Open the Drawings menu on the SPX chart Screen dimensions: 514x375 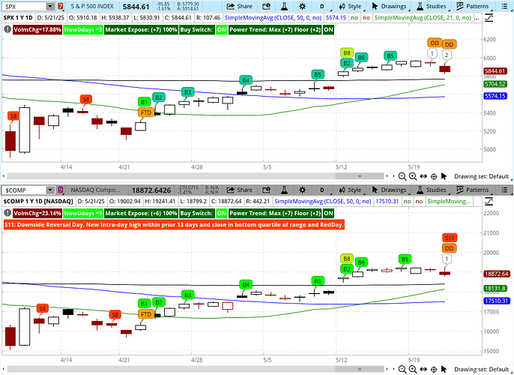(x=390, y=6)
